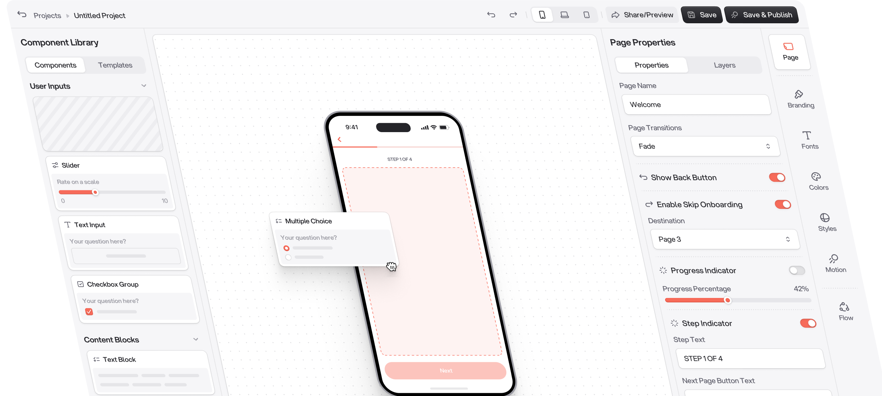
Task: Click the Save & Publish button
Action: pyautogui.click(x=761, y=15)
